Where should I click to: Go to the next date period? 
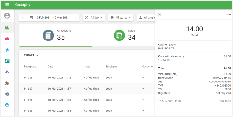[x=76, y=18]
